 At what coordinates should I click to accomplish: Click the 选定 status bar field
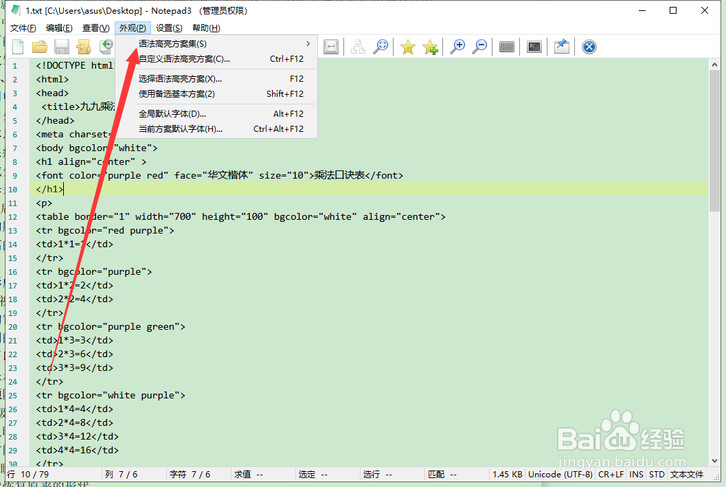[328, 475]
